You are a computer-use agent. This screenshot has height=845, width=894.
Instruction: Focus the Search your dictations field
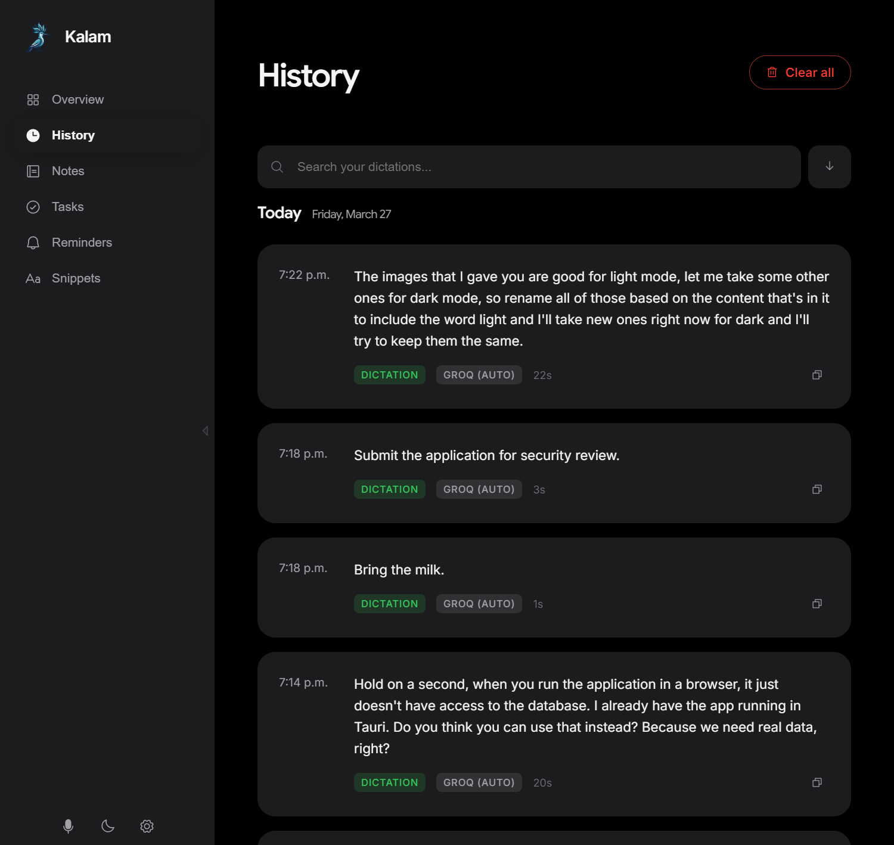529,167
